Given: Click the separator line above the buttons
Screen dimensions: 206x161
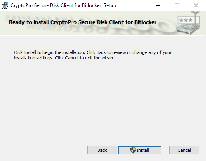Looking at the screenshot, I should 102,141.
